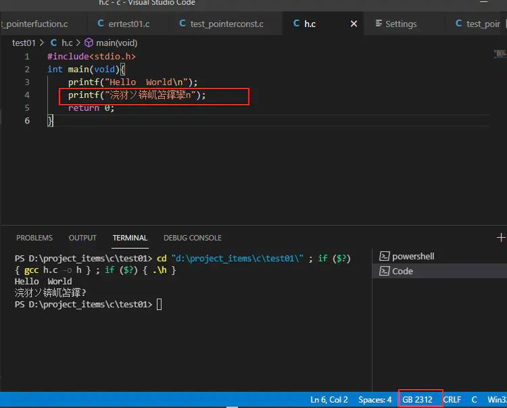Viewport: 507px width, 408px height.
Task: Change file encoding GB 2312
Action: (417, 399)
